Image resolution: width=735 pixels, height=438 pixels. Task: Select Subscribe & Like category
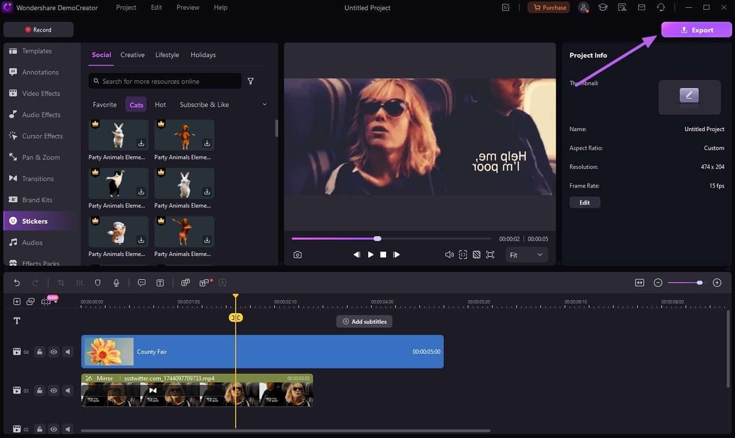204,105
